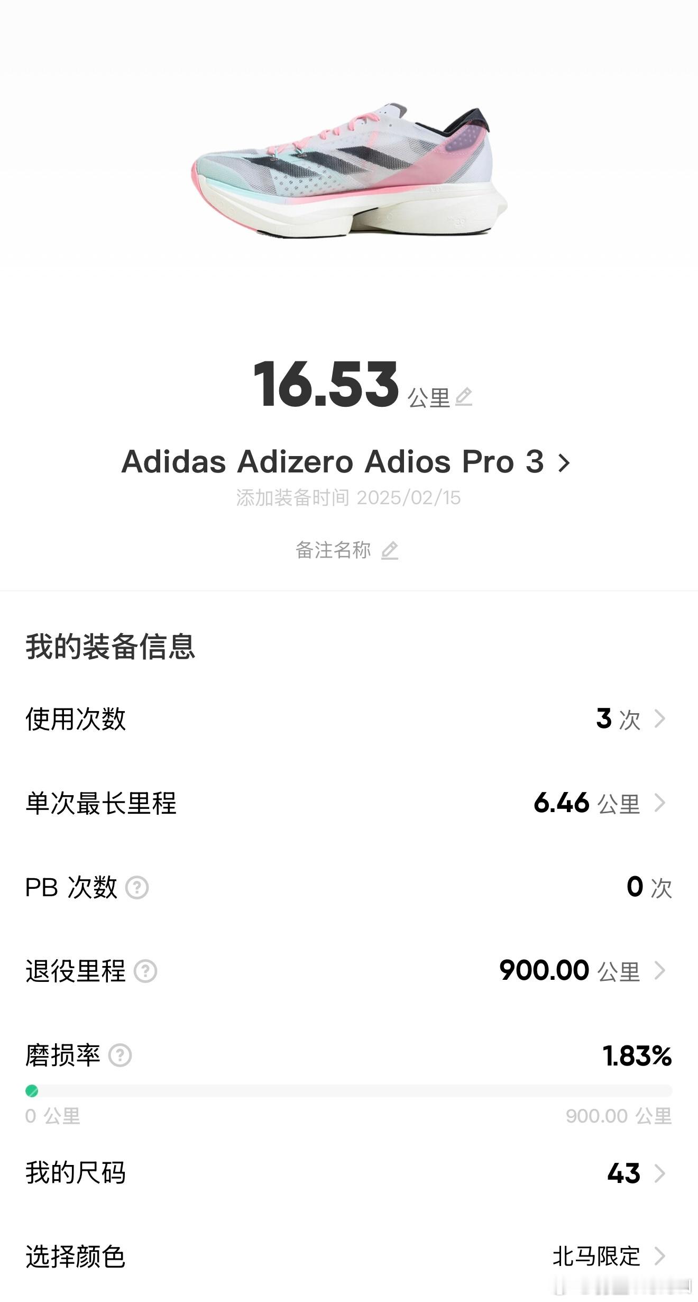The width and height of the screenshot is (698, 1302).
Task: Expand the 单次最长里程 row chevron
Action: pyautogui.click(x=659, y=803)
